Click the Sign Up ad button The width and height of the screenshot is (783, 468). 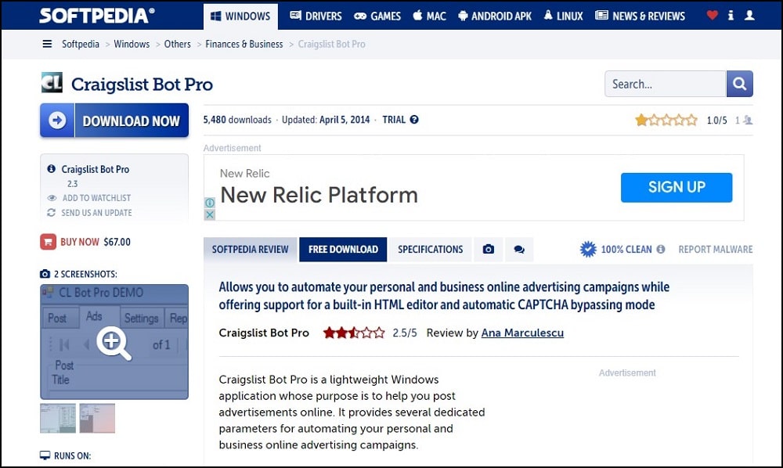click(x=677, y=187)
